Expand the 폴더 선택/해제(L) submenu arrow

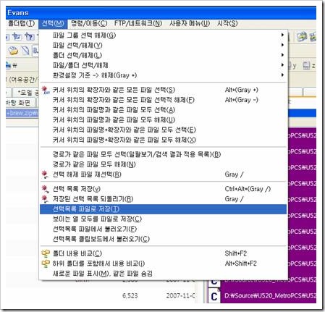pos(282,55)
